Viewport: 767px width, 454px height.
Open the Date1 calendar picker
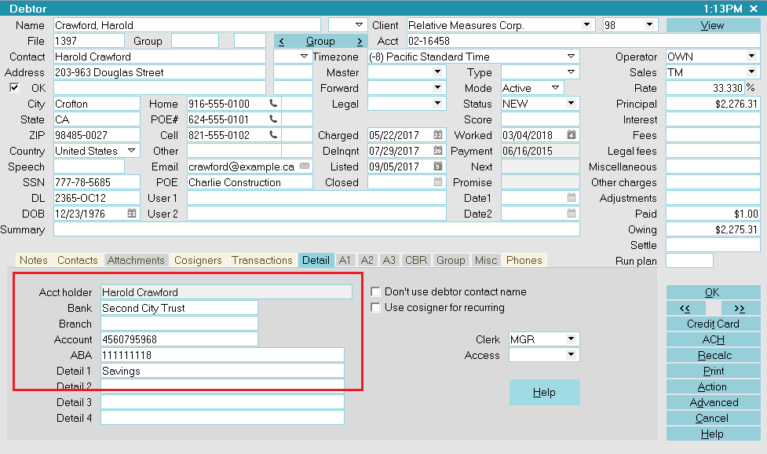tap(571, 198)
